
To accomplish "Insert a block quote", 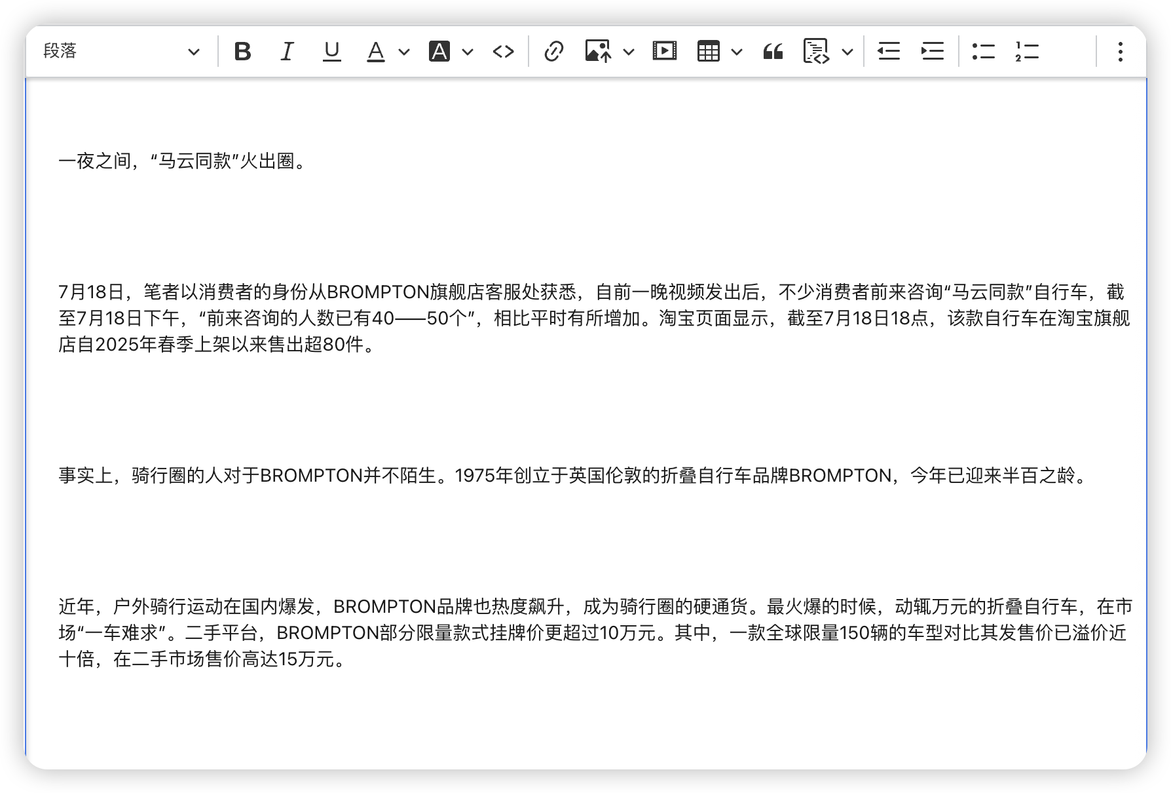I will [773, 51].
